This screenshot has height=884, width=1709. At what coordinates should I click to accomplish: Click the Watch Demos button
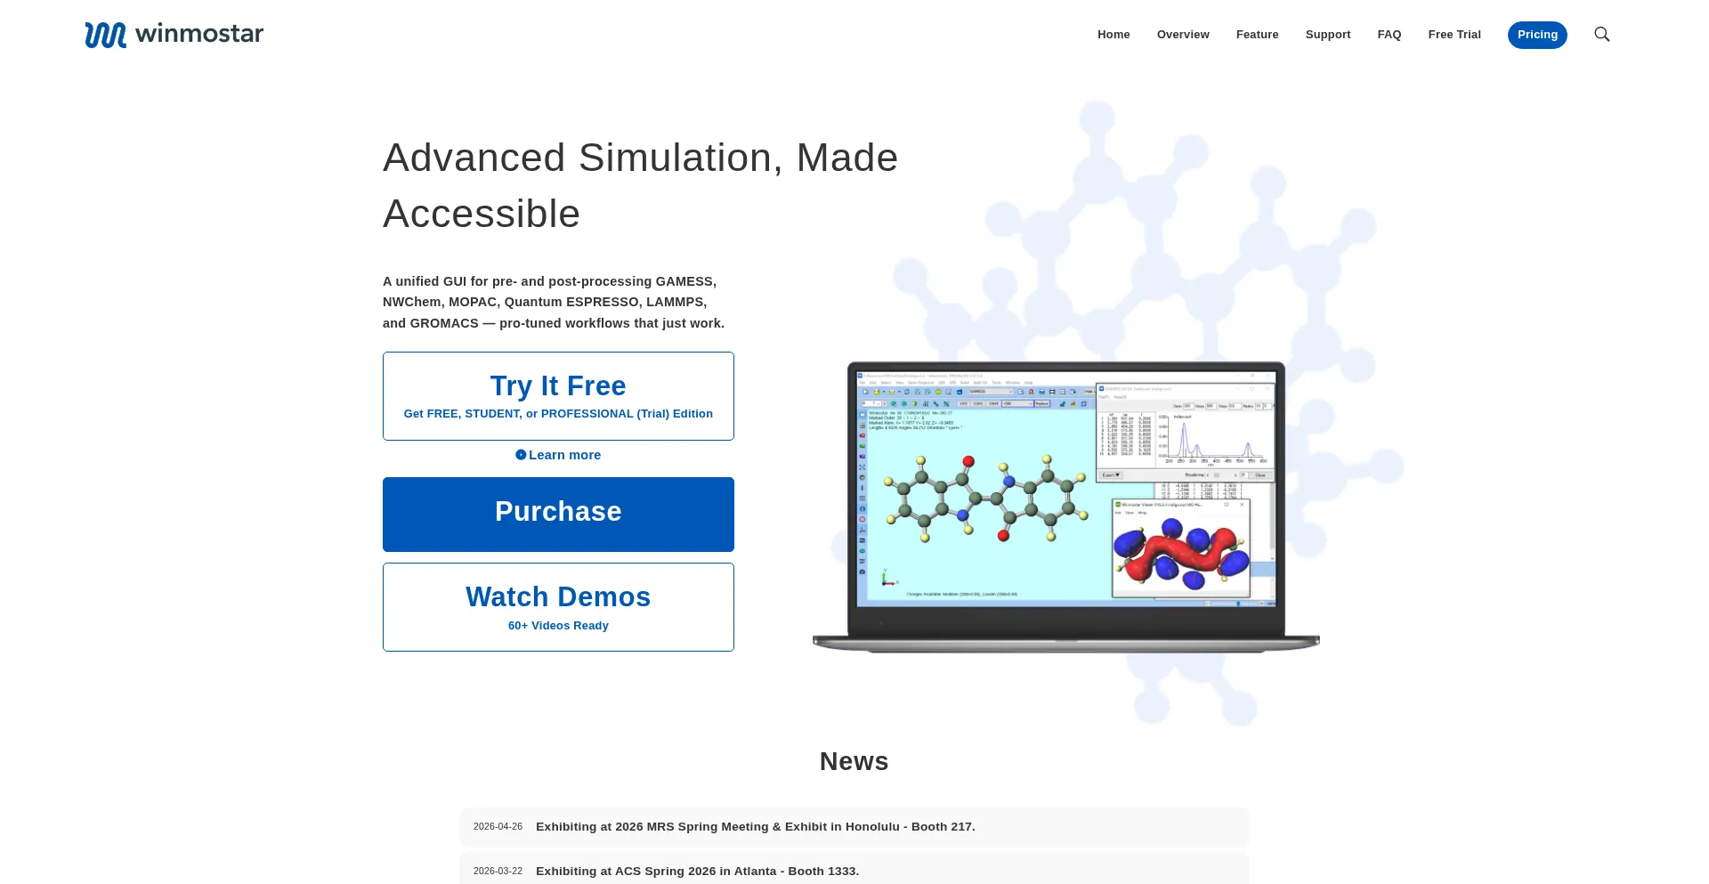point(558,607)
